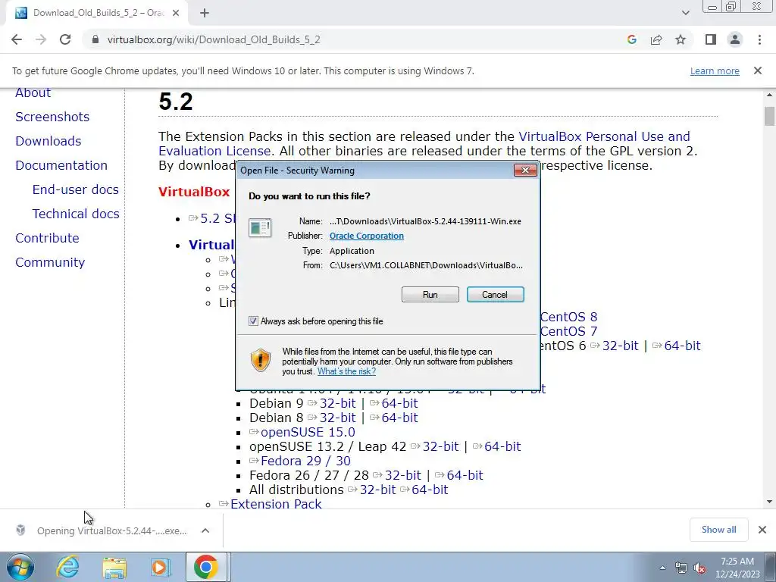Screen dimensions: 776x582
Task: Open the Contribute sidebar link
Action: (47, 238)
